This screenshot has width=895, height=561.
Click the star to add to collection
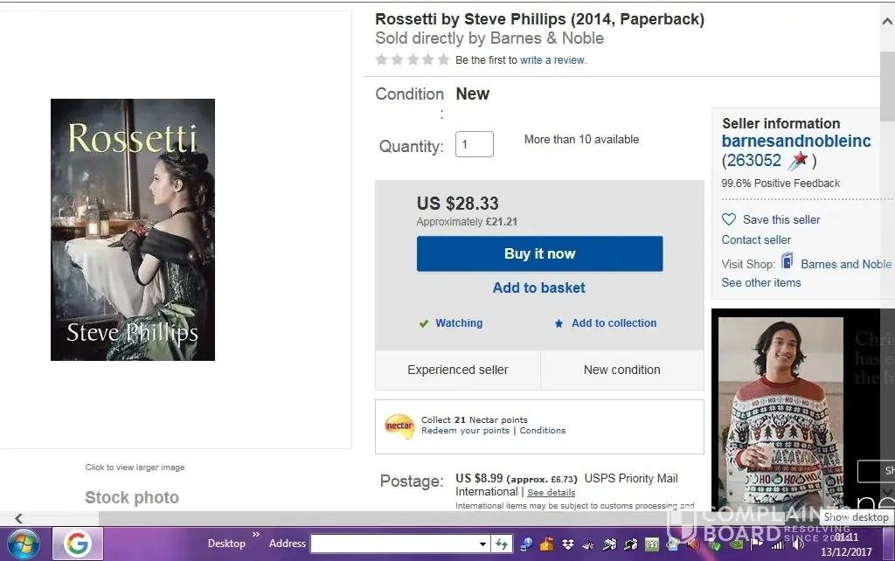tap(559, 323)
